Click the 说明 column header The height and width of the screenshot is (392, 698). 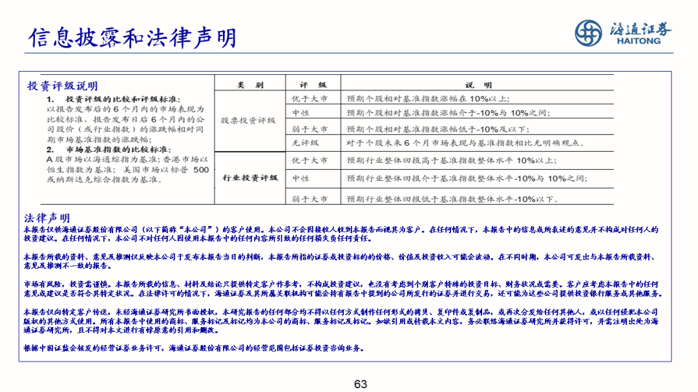[x=478, y=85]
